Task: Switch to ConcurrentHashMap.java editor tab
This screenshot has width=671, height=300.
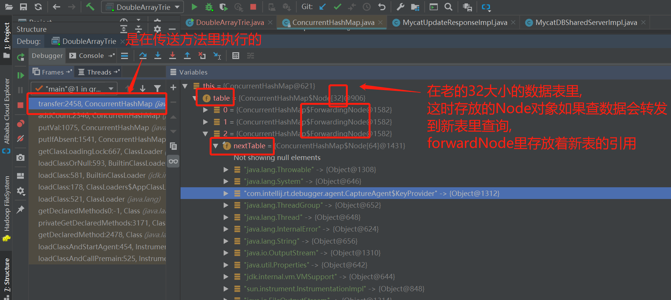Action: click(333, 23)
